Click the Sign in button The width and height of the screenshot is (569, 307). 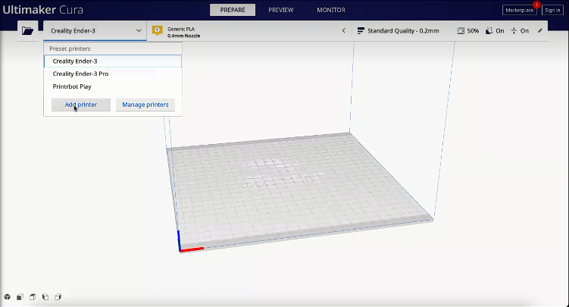tap(552, 10)
